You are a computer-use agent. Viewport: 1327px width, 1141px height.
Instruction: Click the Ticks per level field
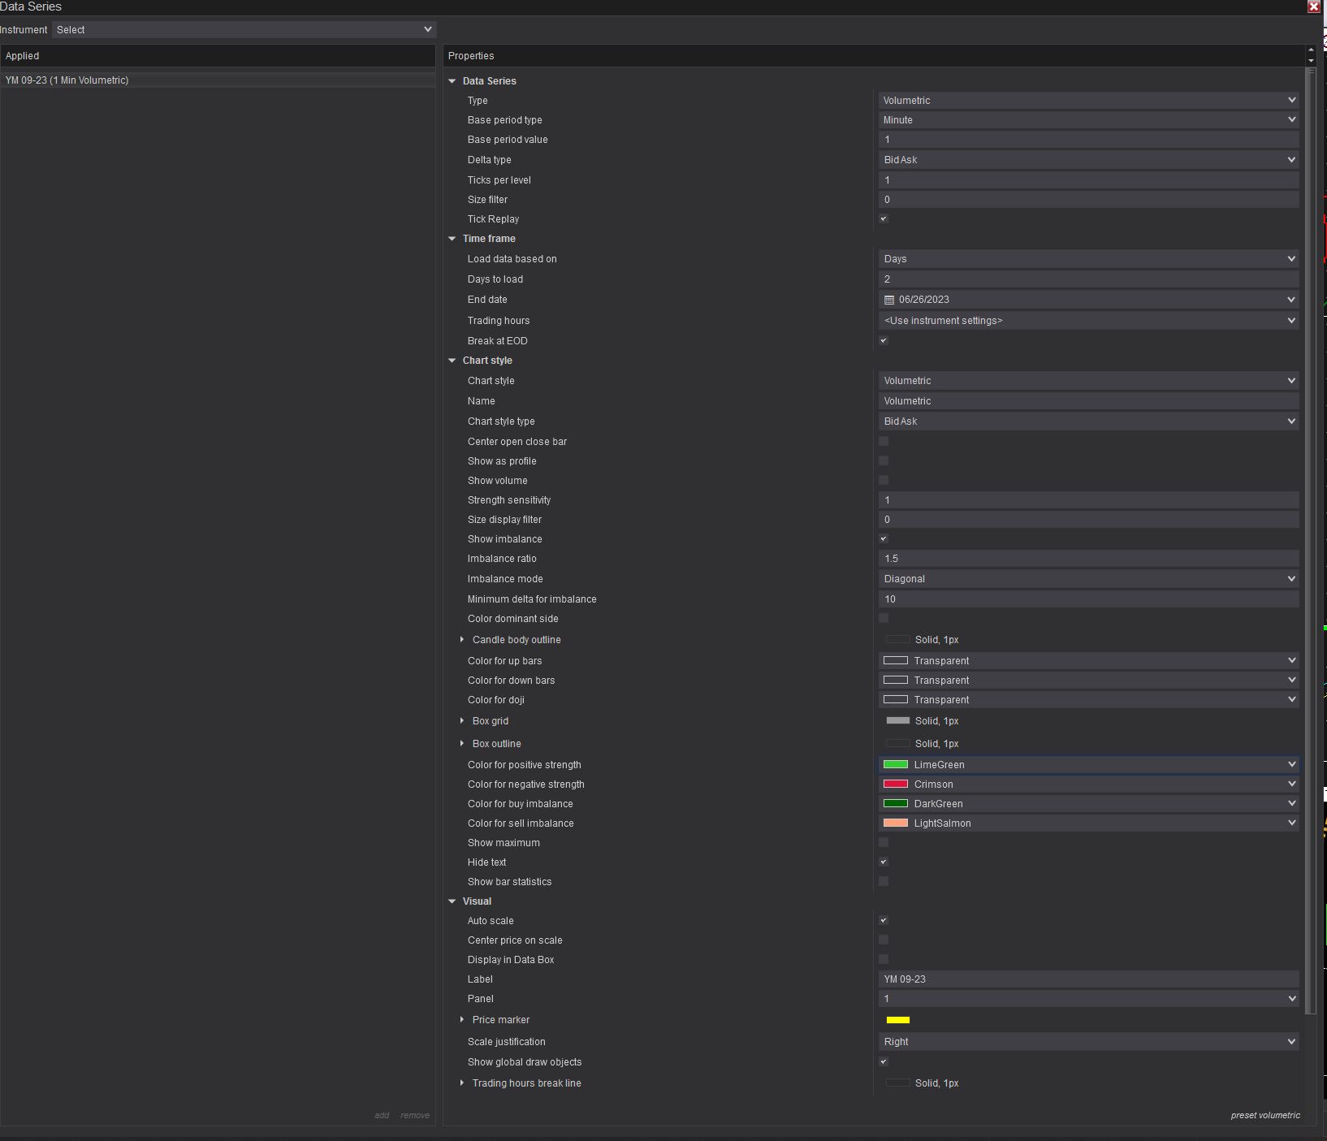click(1088, 180)
